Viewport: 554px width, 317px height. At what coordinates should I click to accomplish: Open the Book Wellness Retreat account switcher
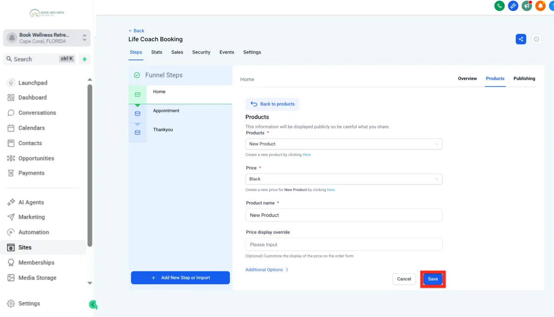point(47,38)
